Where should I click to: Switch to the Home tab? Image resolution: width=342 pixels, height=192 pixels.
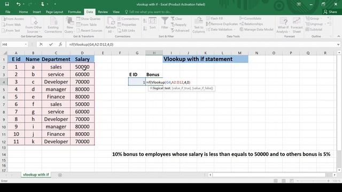(23, 12)
